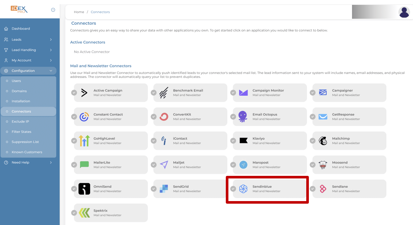Click the GetResponse envelope icon
This screenshot has width=413, height=225.
point(323,117)
